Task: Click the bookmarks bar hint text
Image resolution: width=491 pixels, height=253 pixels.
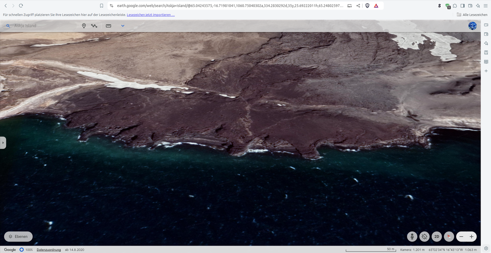Action: 64,15
